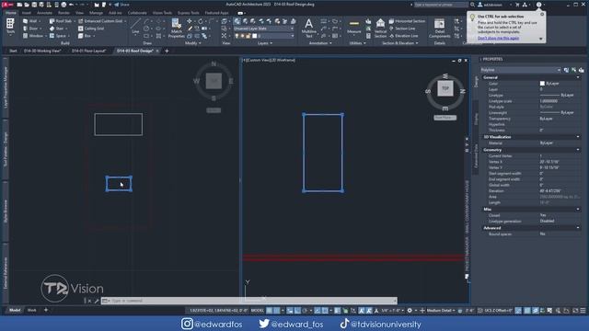589x331 pixels.
Task: Select the Multiline Text tool
Action: (x=309, y=29)
